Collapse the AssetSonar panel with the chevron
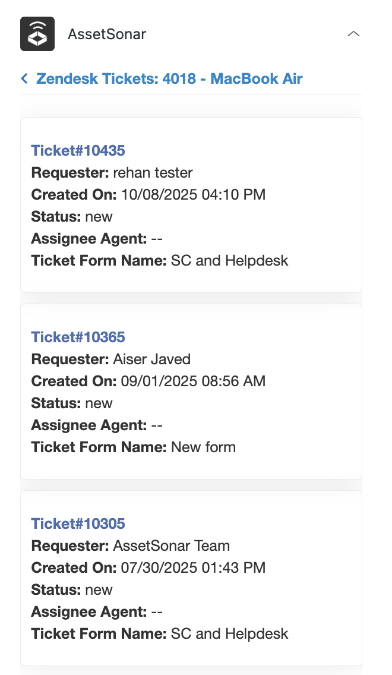 [353, 34]
